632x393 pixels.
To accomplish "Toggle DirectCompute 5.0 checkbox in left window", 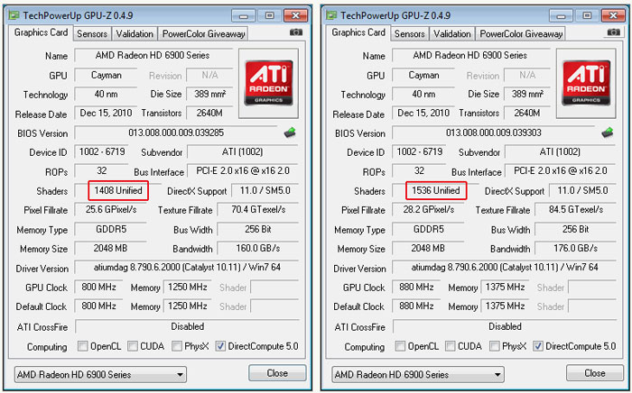I will click(220, 346).
